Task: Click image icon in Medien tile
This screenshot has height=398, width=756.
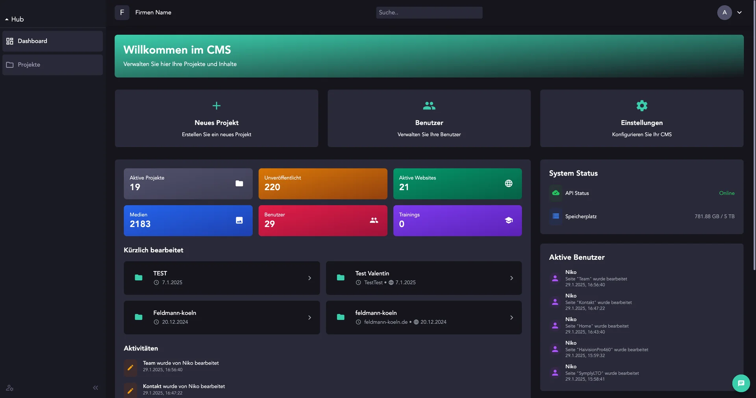Action: coord(239,220)
